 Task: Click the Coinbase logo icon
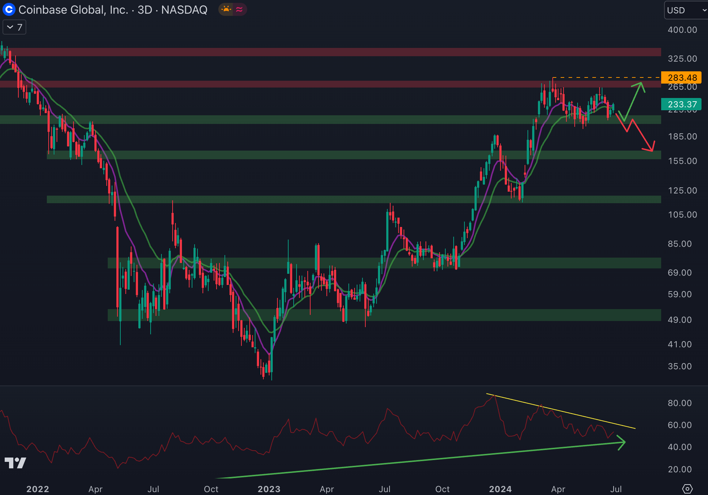click(9, 9)
